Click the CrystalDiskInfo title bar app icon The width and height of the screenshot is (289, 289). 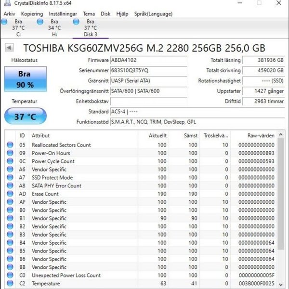click(7, 3)
